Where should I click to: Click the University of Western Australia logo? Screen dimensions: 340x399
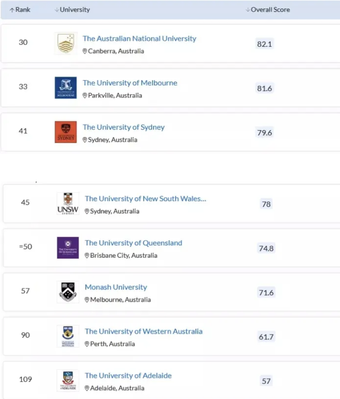(68, 336)
